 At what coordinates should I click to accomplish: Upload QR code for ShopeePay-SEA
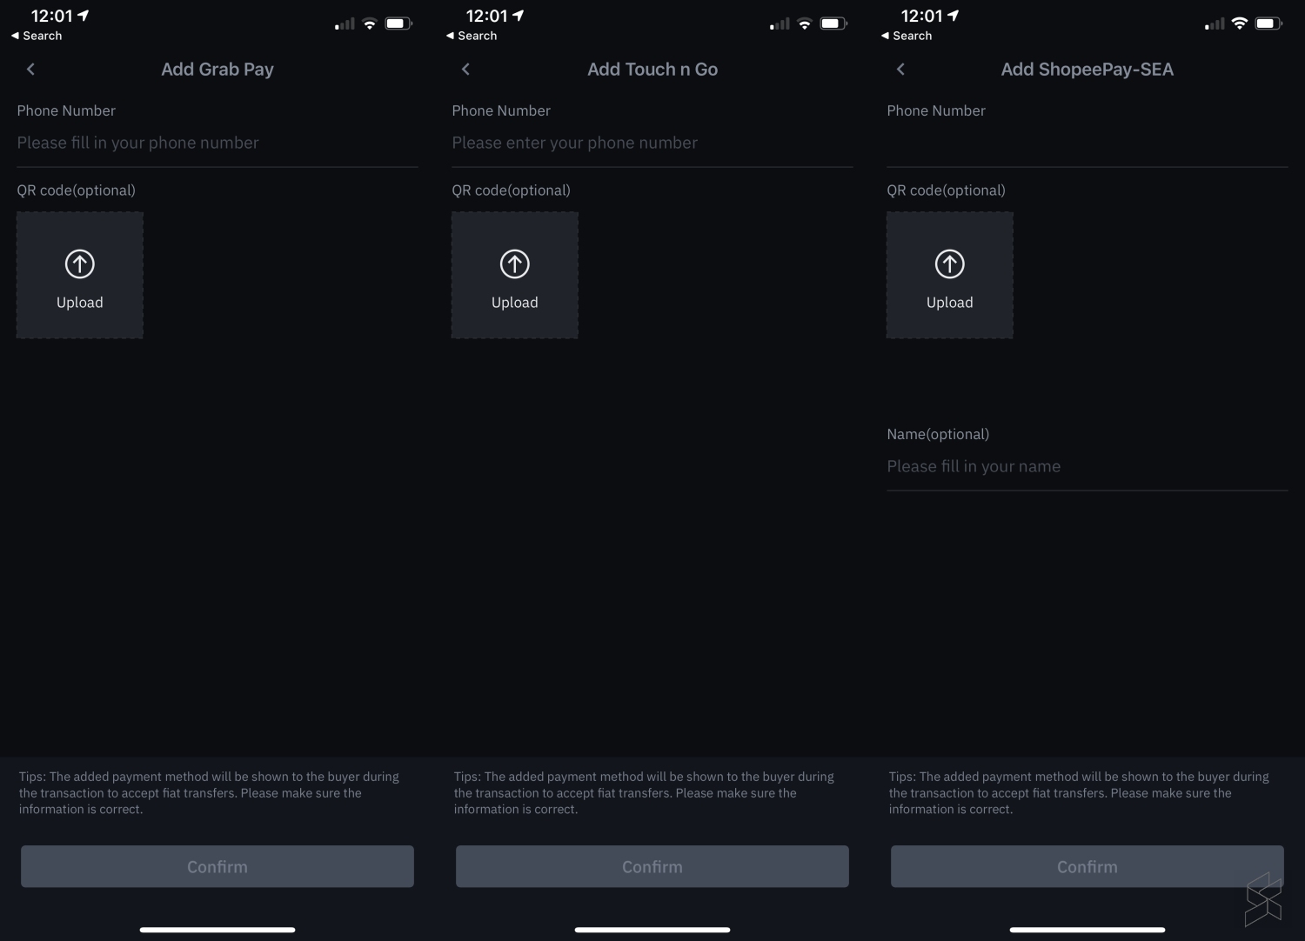click(x=950, y=276)
